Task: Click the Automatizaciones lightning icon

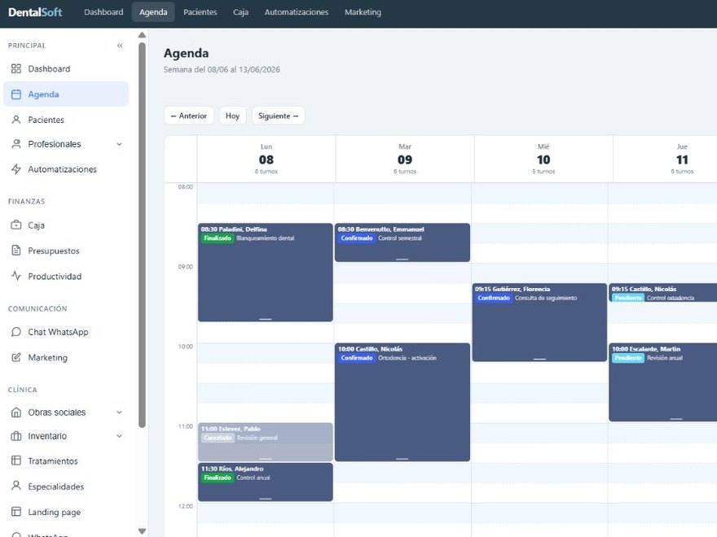Action: click(16, 169)
